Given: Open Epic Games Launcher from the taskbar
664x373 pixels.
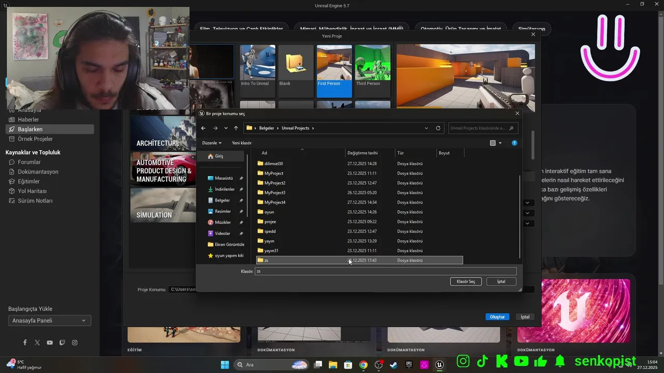Looking at the screenshot, I should [x=409, y=365].
